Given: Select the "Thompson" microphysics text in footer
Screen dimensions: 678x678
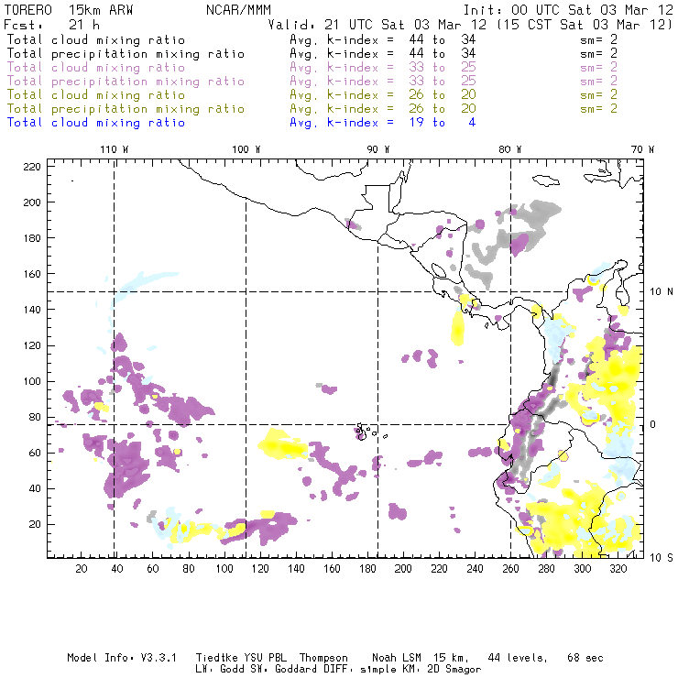Looking at the screenshot, I should coord(323,658).
